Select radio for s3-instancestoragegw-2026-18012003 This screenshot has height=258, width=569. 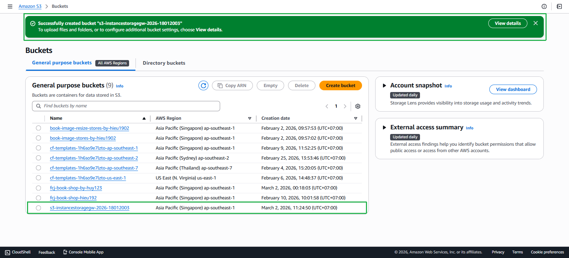coord(38,208)
